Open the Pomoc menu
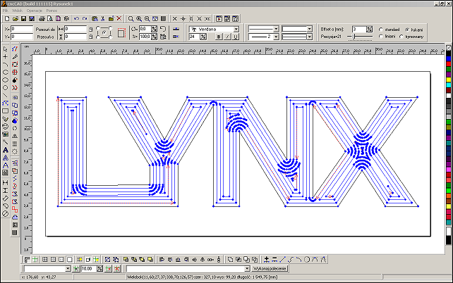The width and height of the screenshot is (453, 283). click(52, 11)
